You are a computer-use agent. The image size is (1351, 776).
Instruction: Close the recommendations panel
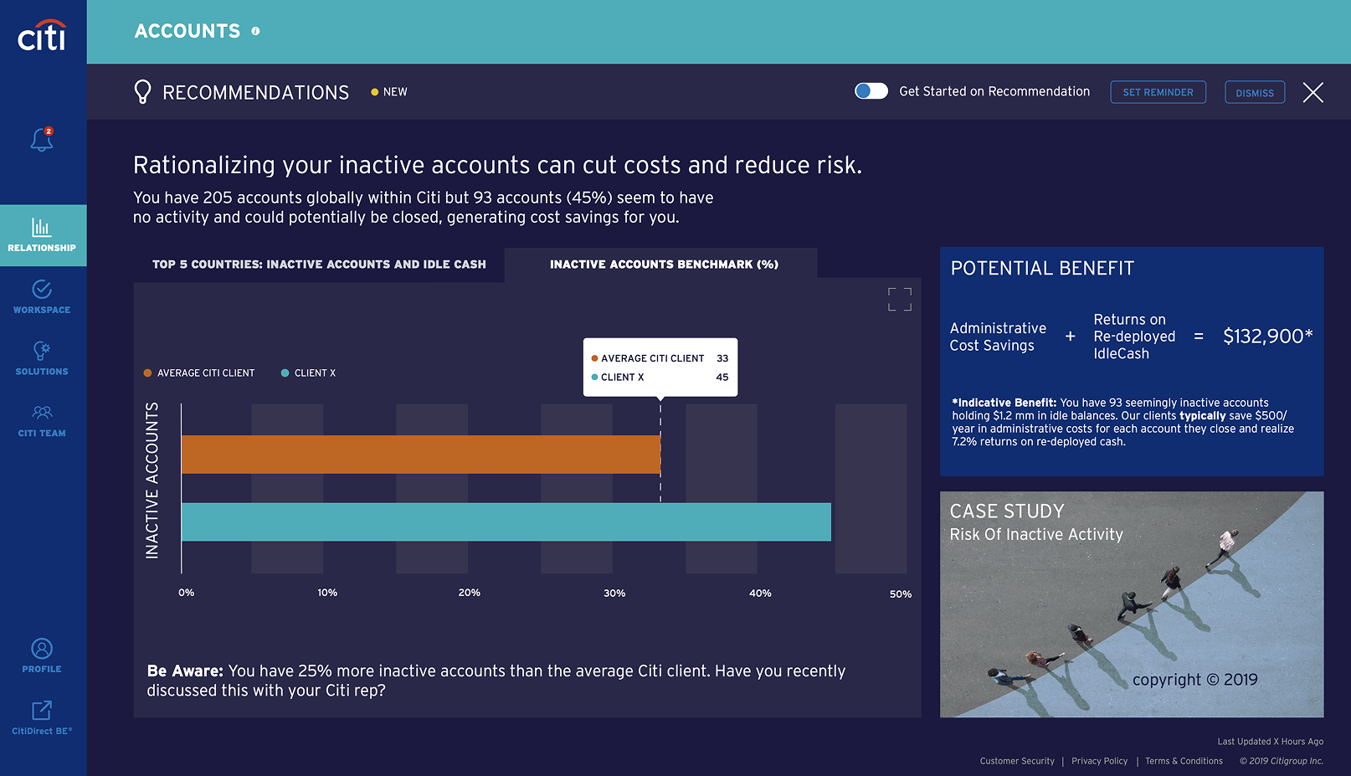coord(1312,92)
